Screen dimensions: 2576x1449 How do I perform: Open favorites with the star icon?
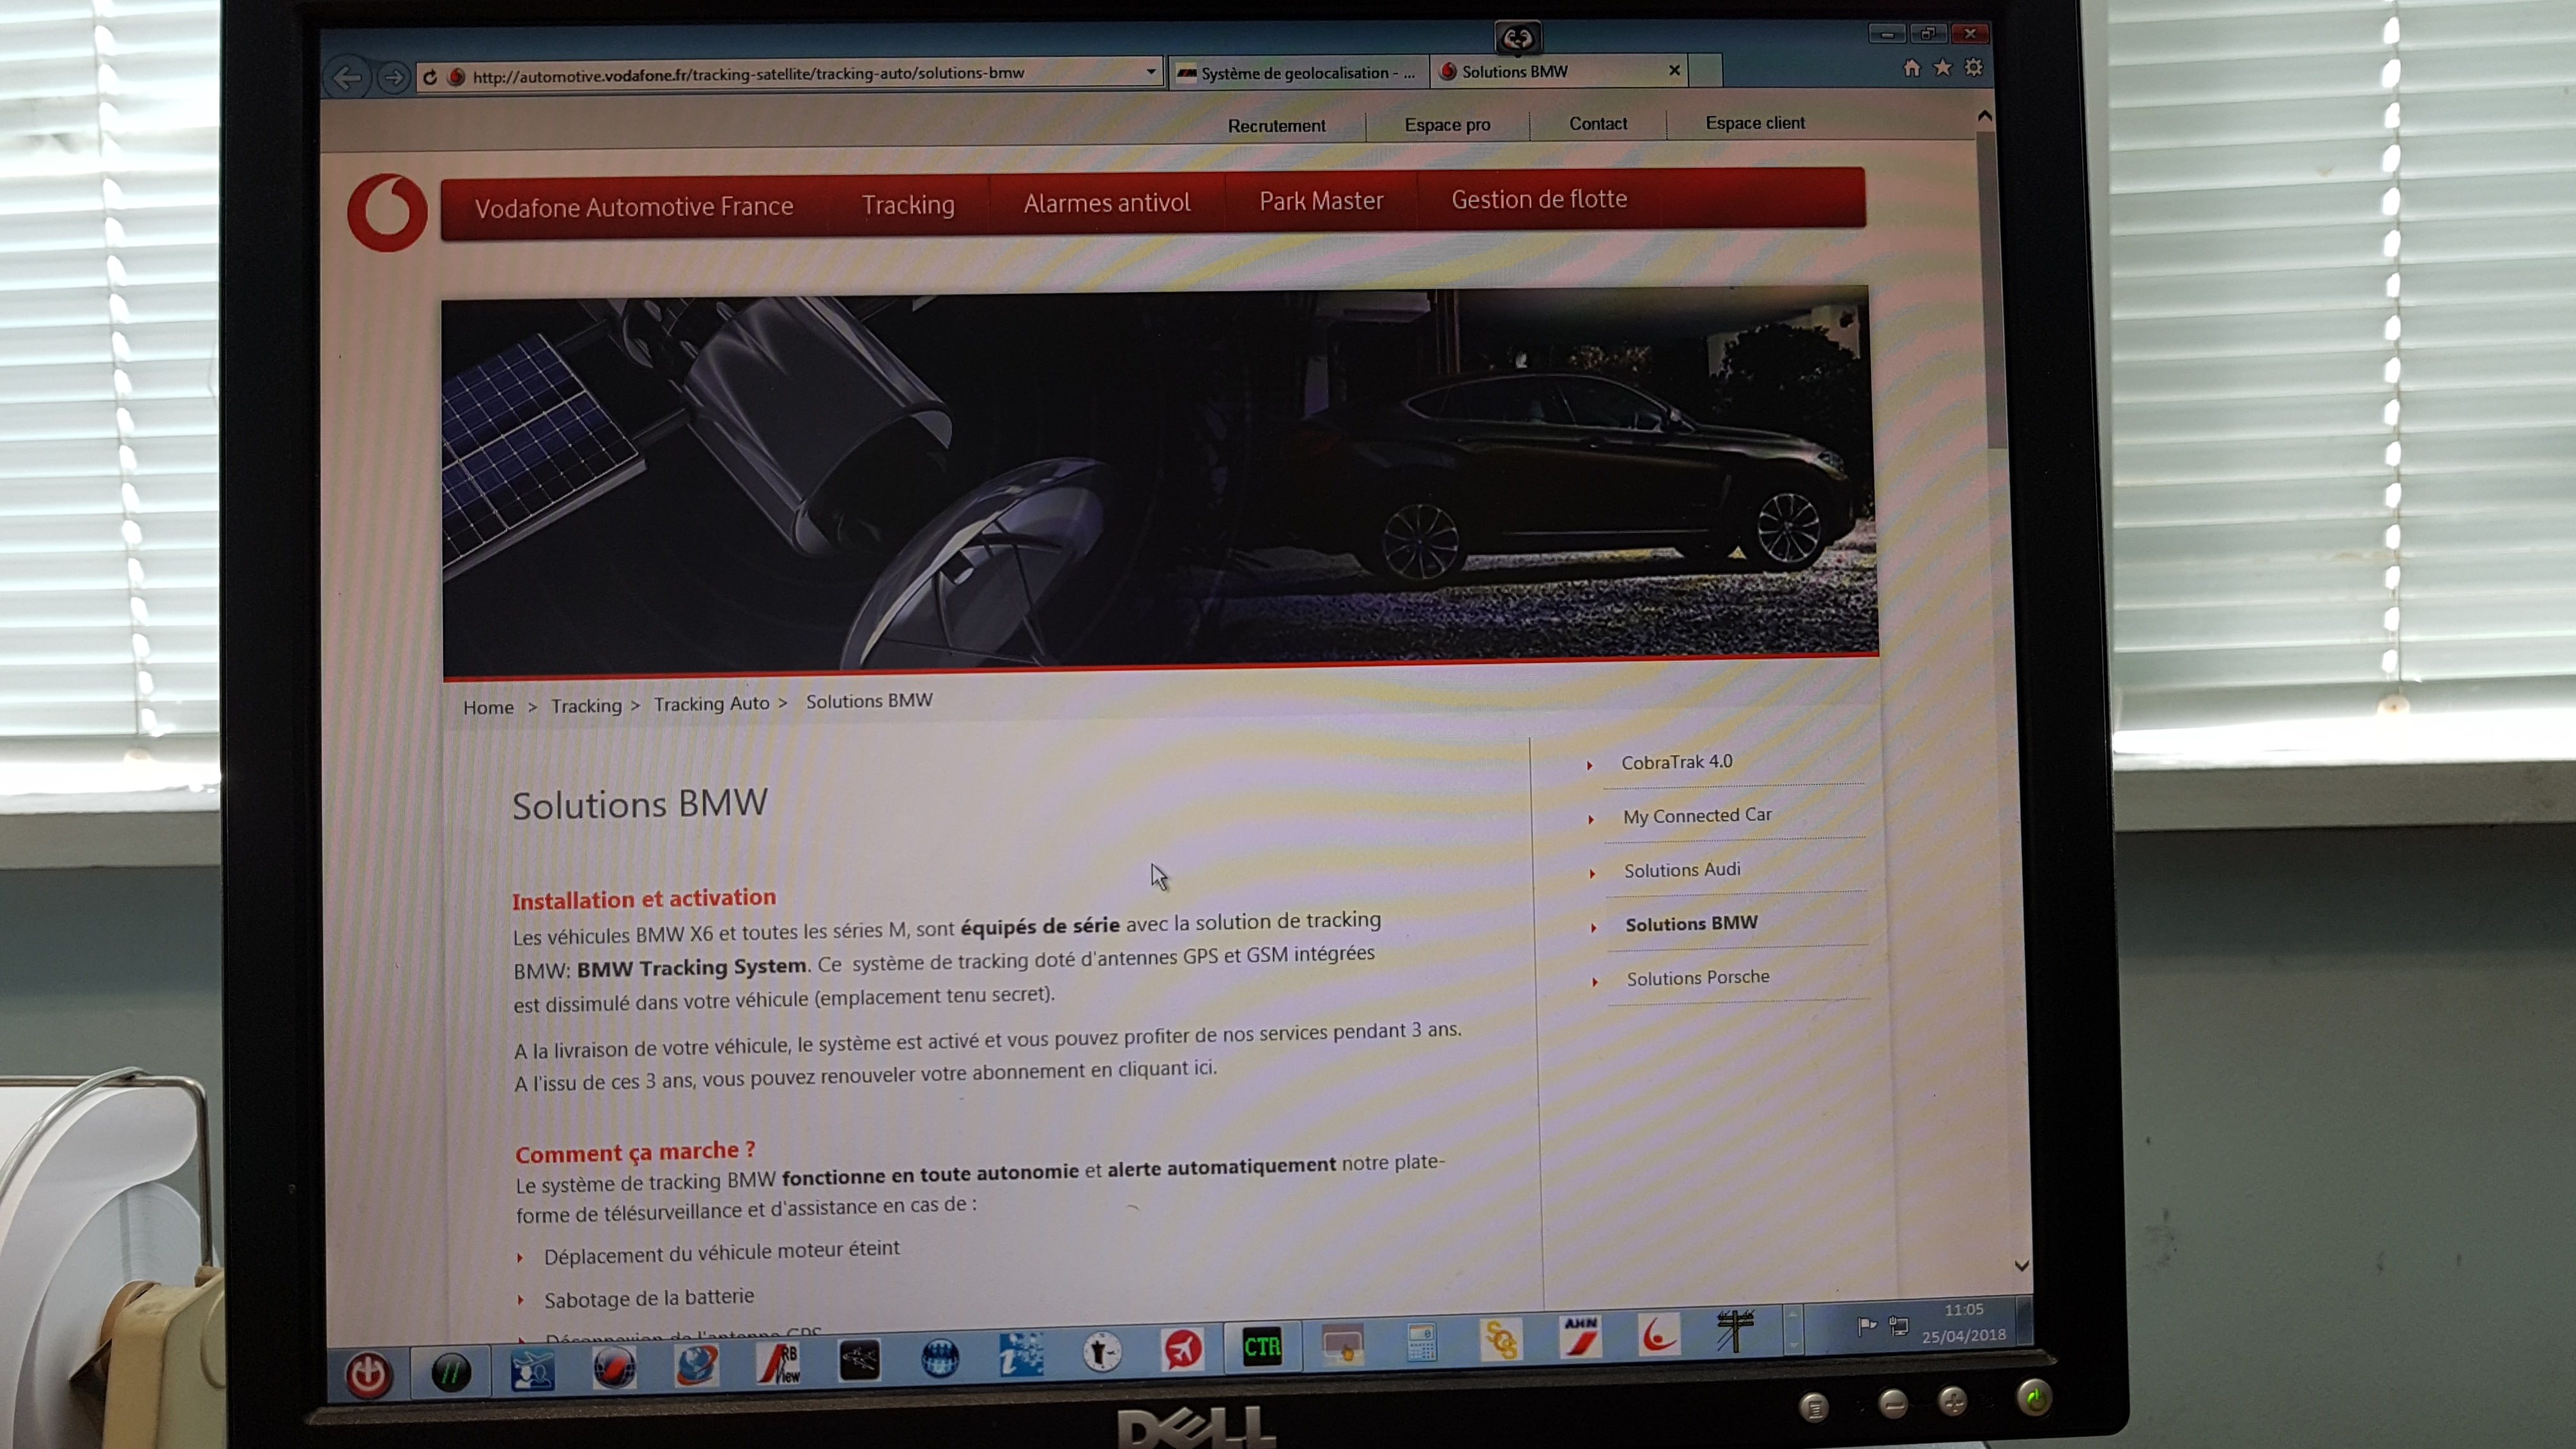[1942, 68]
